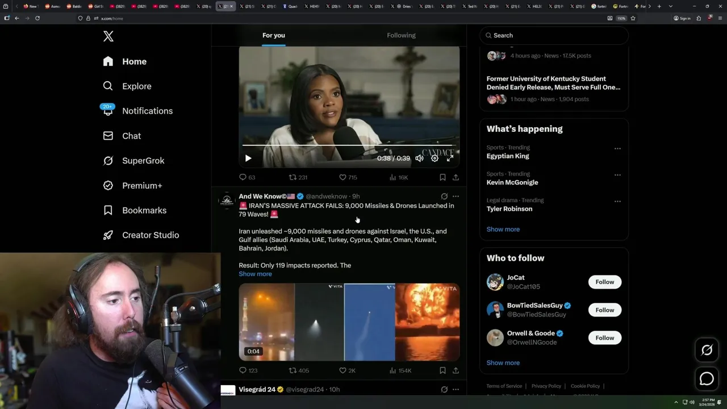Screen dimensions: 727x409
Task: Click the browser Sign in button
Action: click(682, 18)
